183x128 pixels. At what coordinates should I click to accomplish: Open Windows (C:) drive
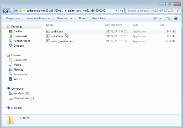pos(22,93)
